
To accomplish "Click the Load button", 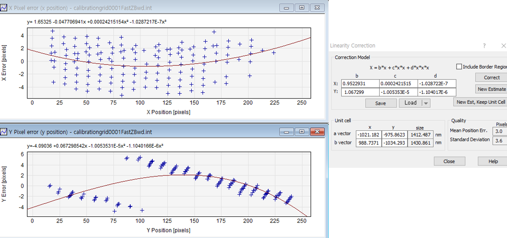I will tap(410, 103).
